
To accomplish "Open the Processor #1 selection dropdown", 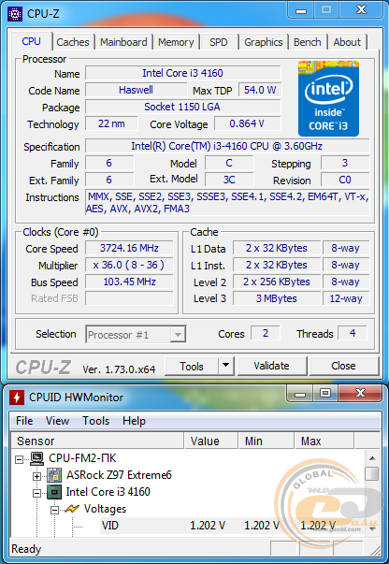I will [178, 335].
